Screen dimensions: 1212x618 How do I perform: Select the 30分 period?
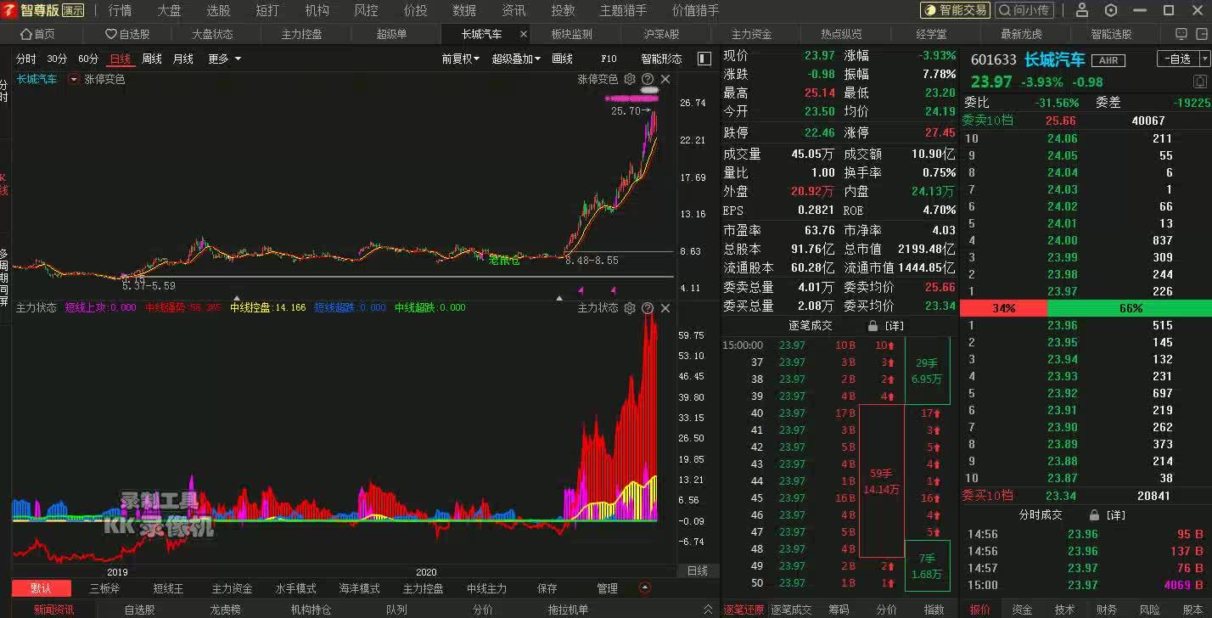tap(57, 59)
